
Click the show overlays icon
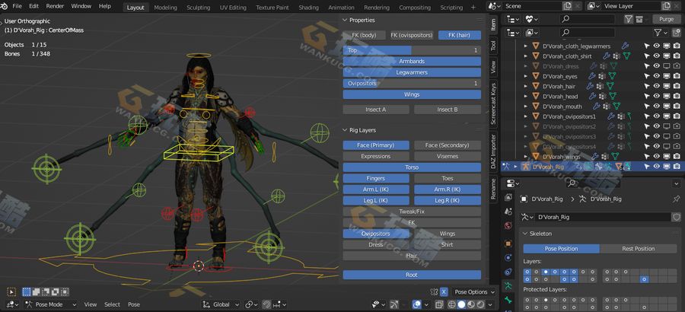pos(417,304)
